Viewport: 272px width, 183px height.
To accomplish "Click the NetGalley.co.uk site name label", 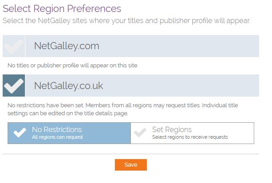I will [x=68, y=86].
